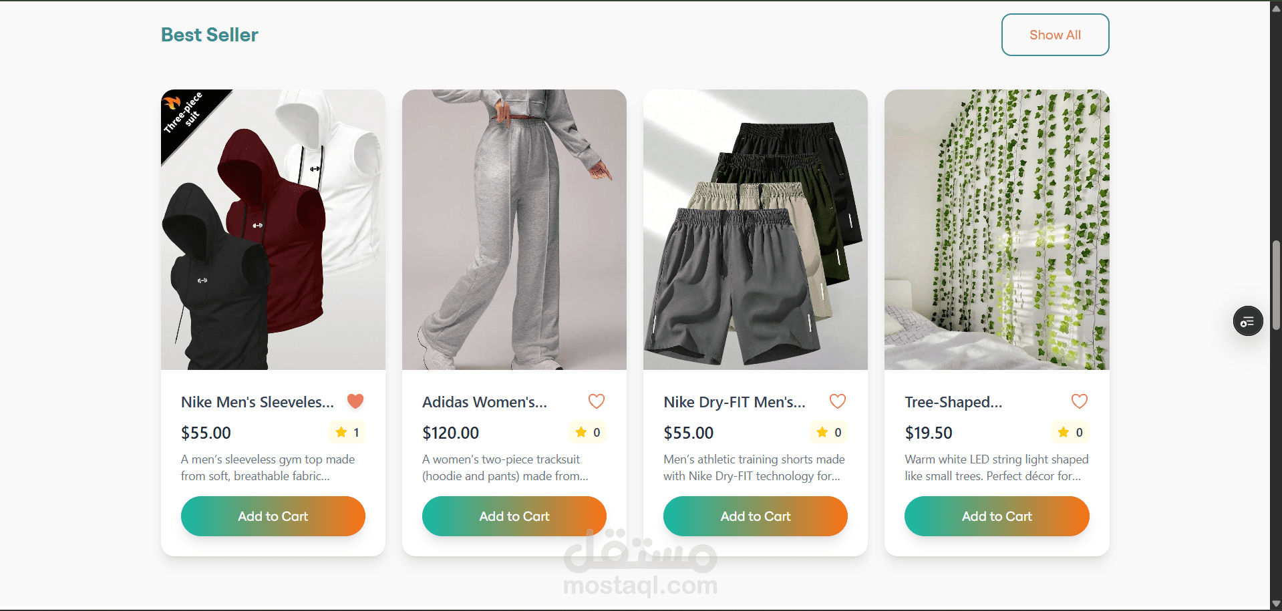The height and width of the screenshot is (611, 1282).
Task: Add Nike Men's Sleeveless top to cart
Action: click(273, 516)
